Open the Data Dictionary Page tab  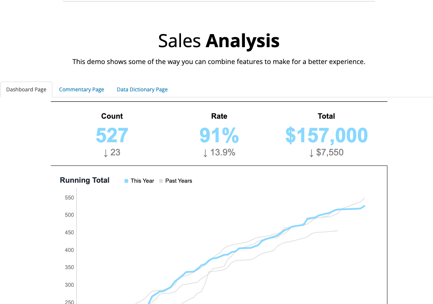point(142,89)
